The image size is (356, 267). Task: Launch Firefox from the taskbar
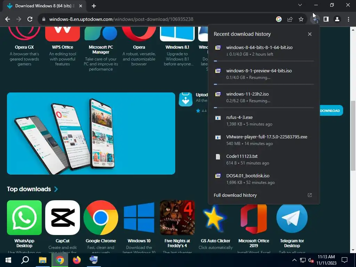pyautogui.click(x=77, y=260)
